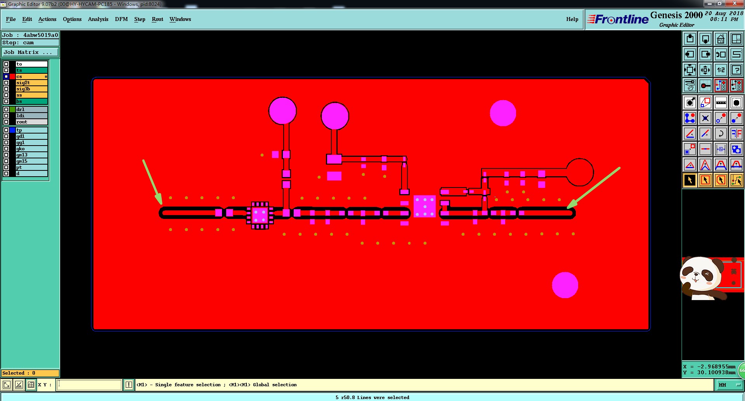The image size is (745, 401).
Task: Click the polygon area select arrow icon
Action: pyautogui.click(x=721, y=180)
